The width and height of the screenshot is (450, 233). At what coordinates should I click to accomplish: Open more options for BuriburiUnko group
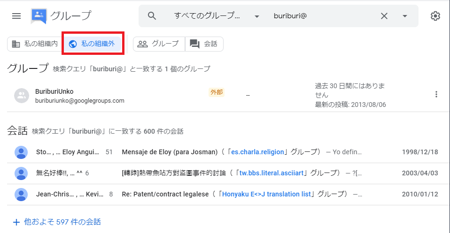click(436, 95)
